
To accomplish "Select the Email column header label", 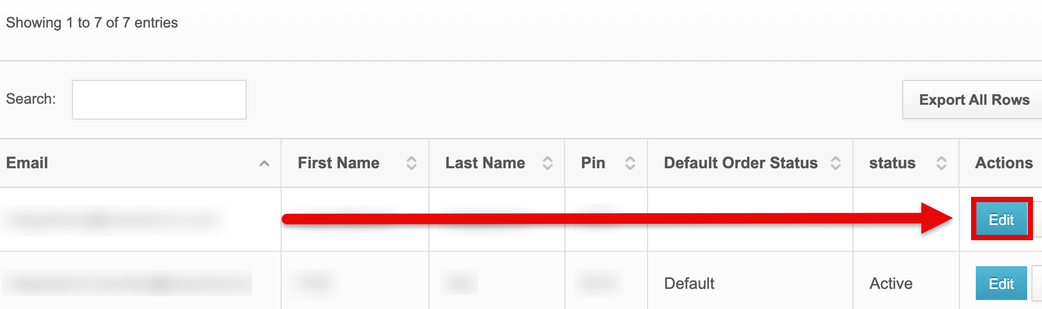I will point(27,163).
